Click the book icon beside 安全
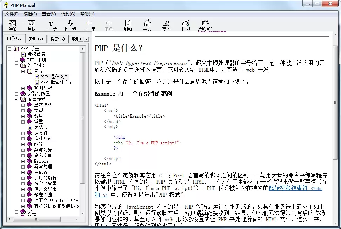 pyautogui.click(x=23, y=211)
